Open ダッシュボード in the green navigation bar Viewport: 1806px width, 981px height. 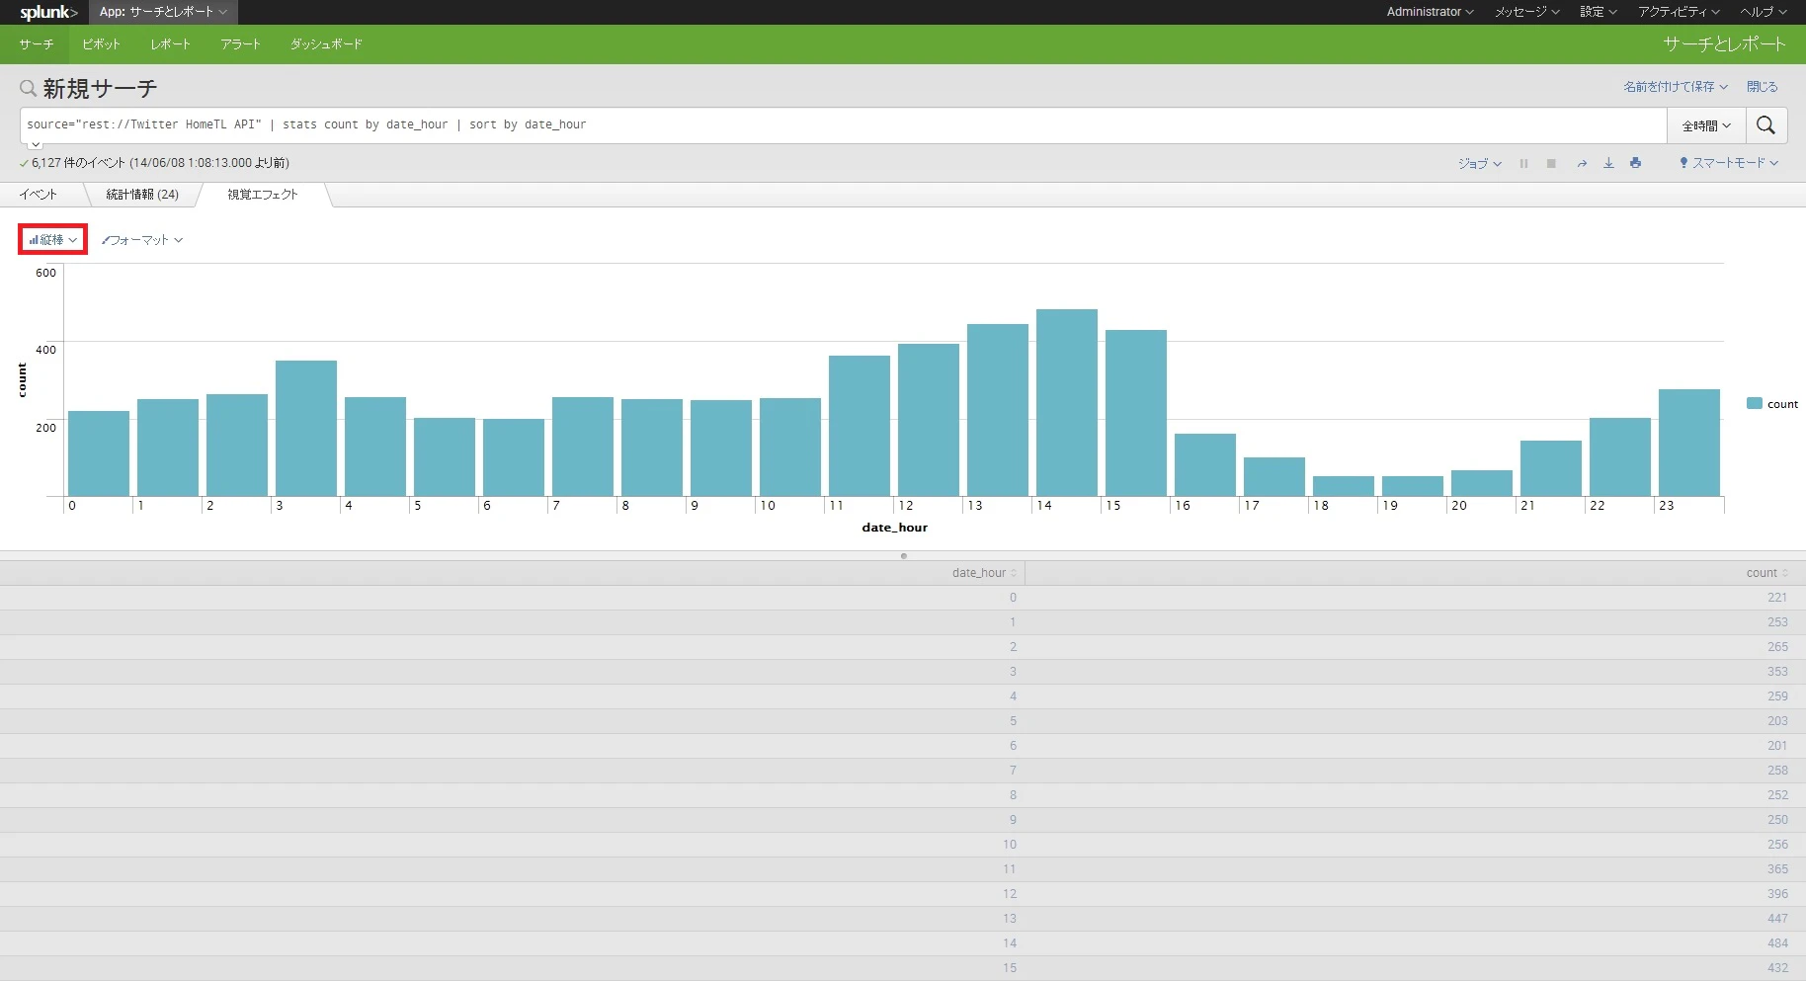(x=326, y=44)
